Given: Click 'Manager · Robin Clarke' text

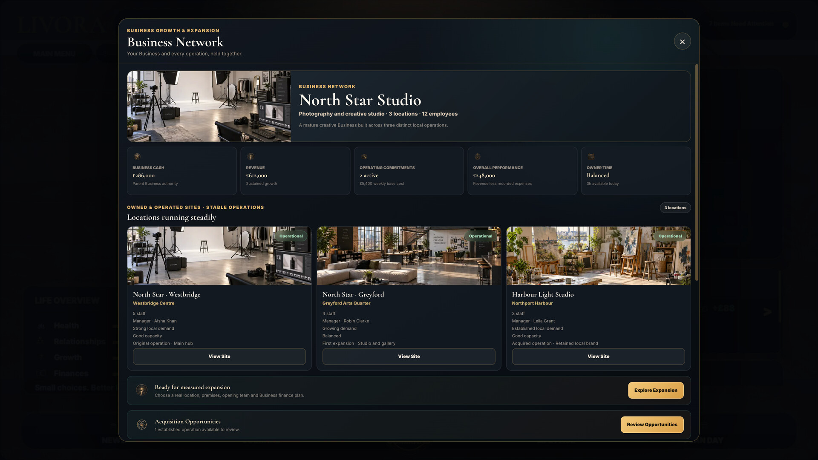Looking at the screenshot, I should [x=346, y=321].
